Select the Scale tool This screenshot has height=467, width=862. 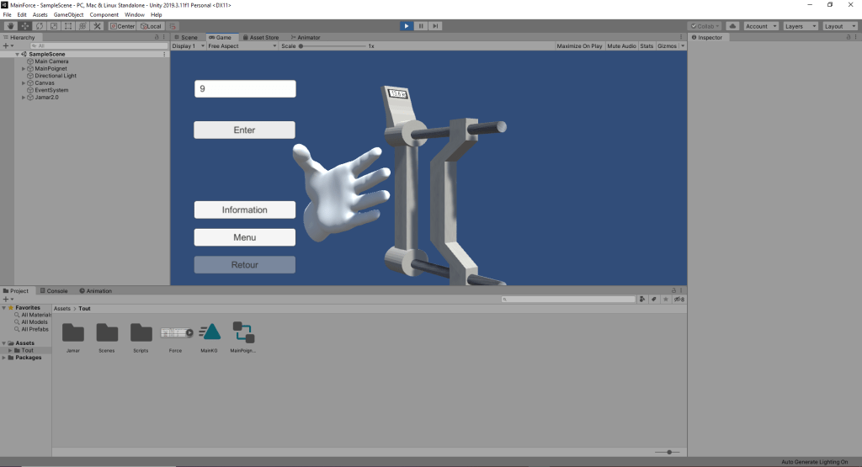53,26
